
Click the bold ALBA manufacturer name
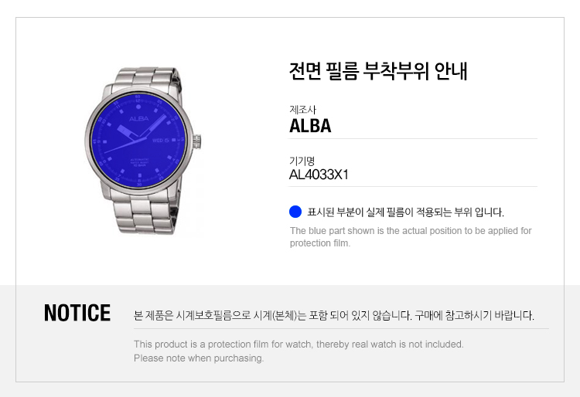pos(310,126)
